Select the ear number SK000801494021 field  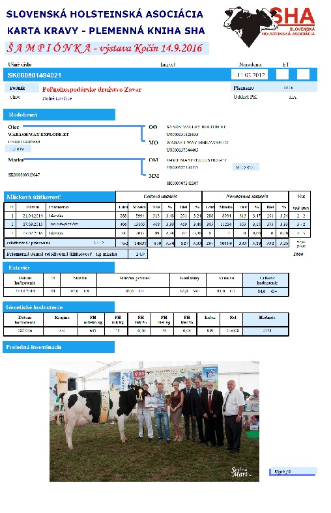pyautogui.click(x=35, y=76)
